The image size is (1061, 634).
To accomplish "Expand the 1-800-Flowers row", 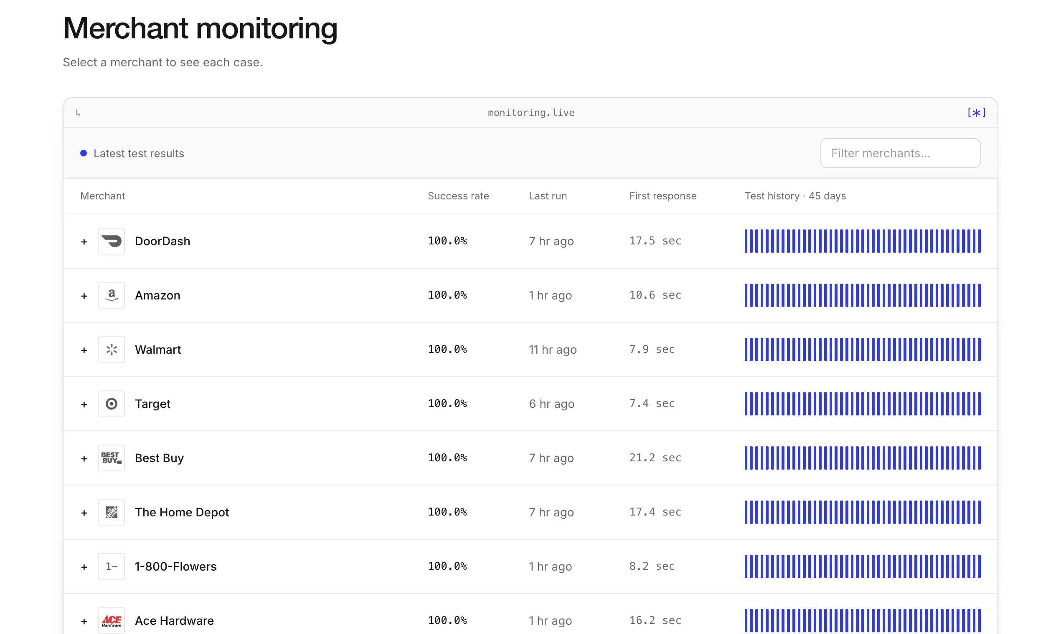I will [x=84, y=567].
